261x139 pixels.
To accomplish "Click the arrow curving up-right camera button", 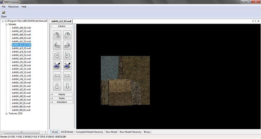I will tap(67, 35).
